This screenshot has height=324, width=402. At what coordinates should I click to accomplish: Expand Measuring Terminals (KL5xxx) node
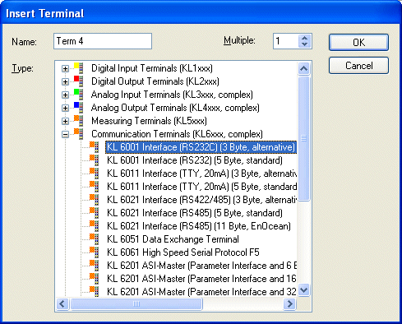click(65, 121)
